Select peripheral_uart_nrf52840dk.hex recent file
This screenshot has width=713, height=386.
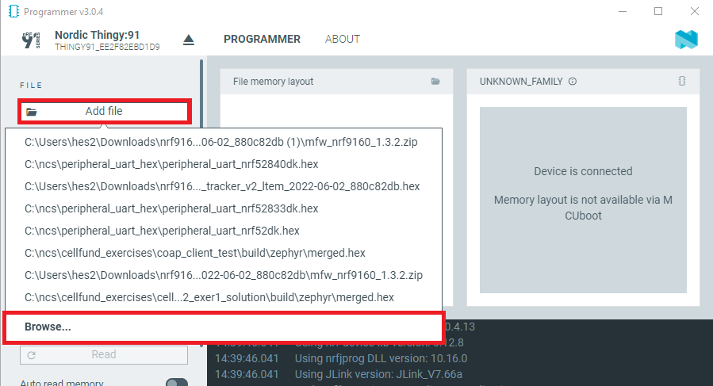[x=224, y=164]
